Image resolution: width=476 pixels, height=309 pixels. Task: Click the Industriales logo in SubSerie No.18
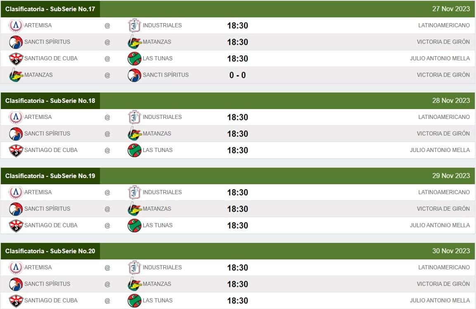(x=135, y=117)
